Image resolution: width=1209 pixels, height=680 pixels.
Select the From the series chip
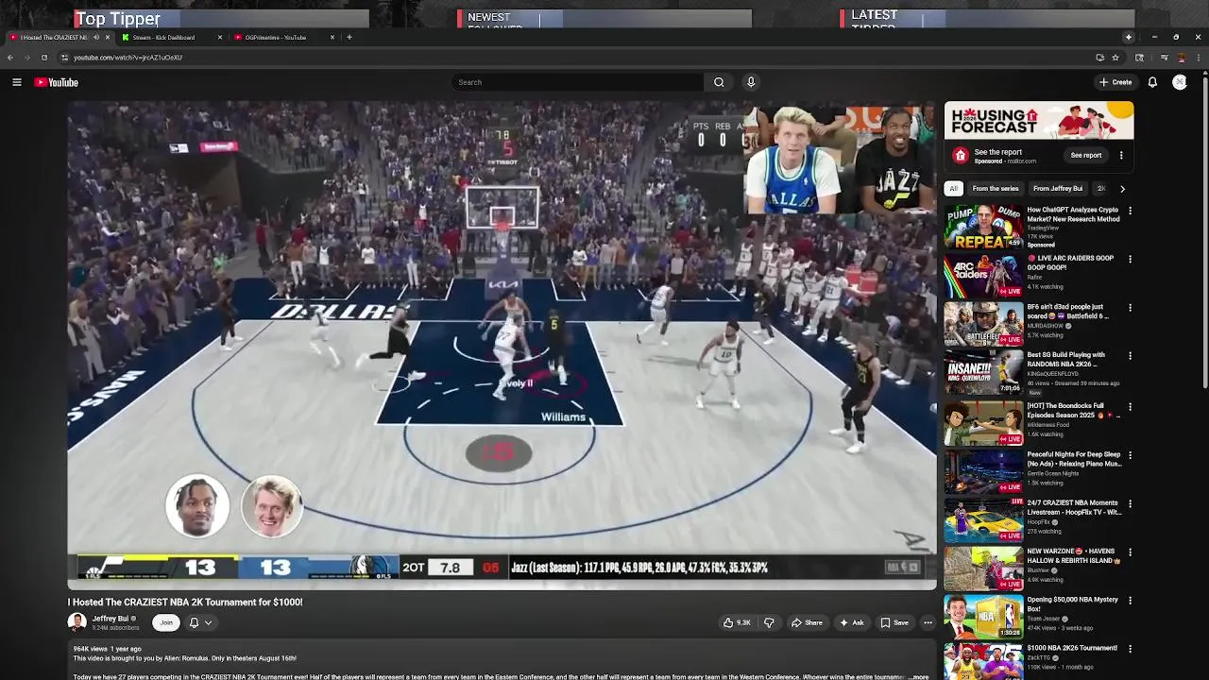[x=996, y=189]
